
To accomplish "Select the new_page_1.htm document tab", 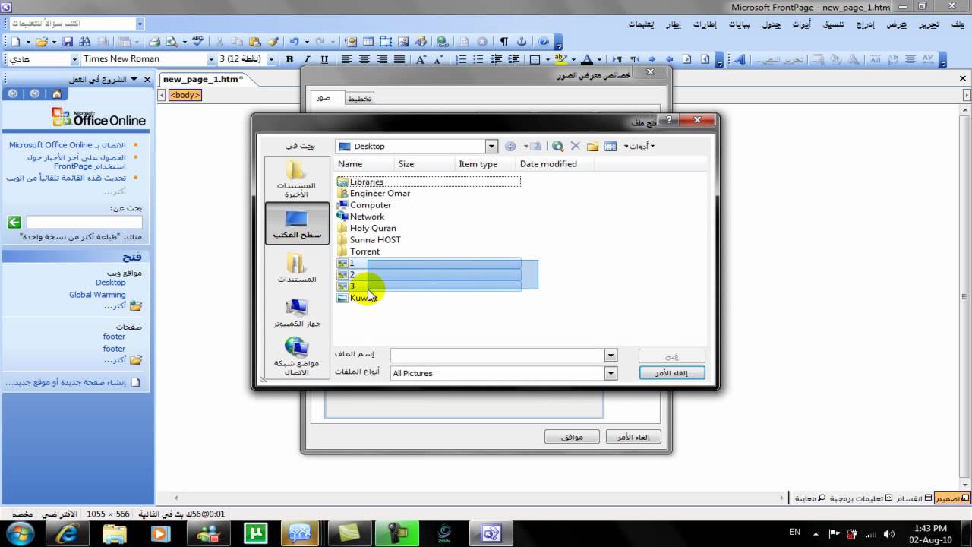I will [204, 79].
